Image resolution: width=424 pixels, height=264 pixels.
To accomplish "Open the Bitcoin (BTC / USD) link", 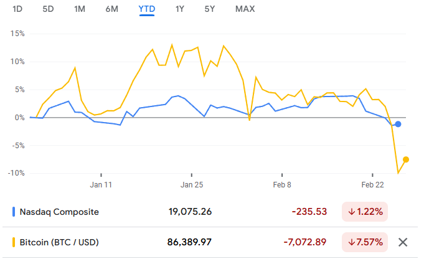I will tap(59, 242).
